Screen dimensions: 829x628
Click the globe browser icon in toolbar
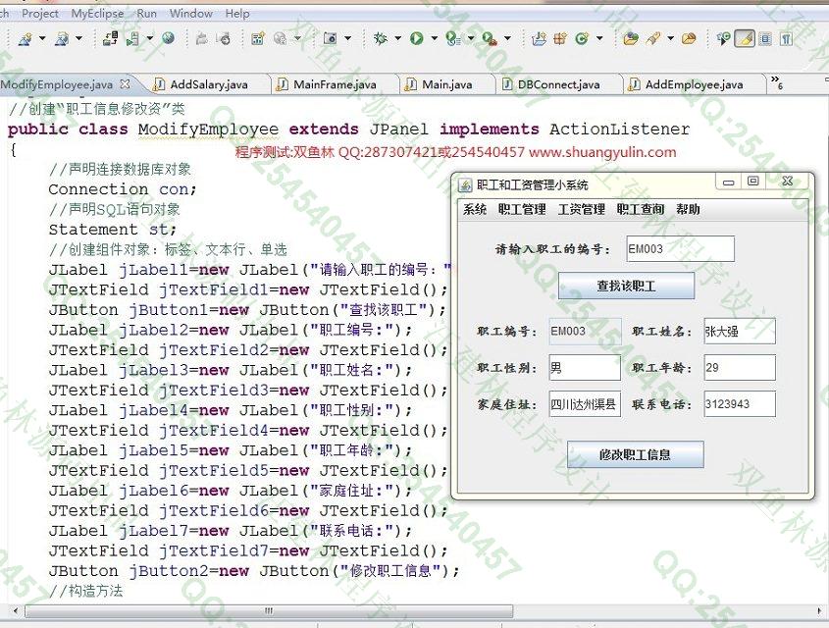coord(168,38)
